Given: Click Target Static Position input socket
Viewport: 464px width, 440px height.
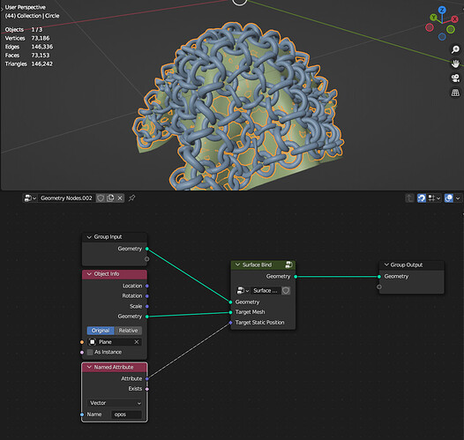Looking at the screenshot, I should coord(230,323).
